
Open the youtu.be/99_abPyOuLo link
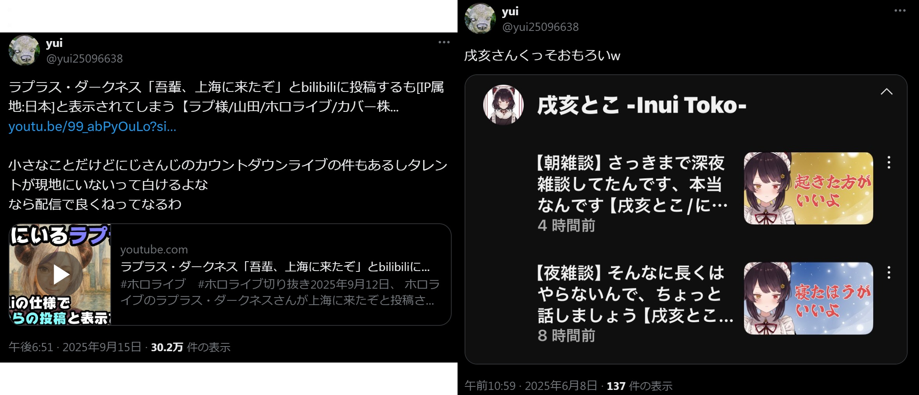pos(92,127)
